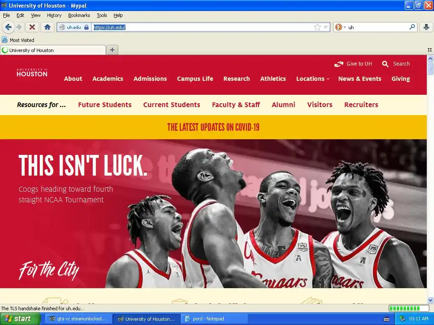Click the vertical scrollbar up arrow
The image size is (434, 325).
[x=430, y=58]
